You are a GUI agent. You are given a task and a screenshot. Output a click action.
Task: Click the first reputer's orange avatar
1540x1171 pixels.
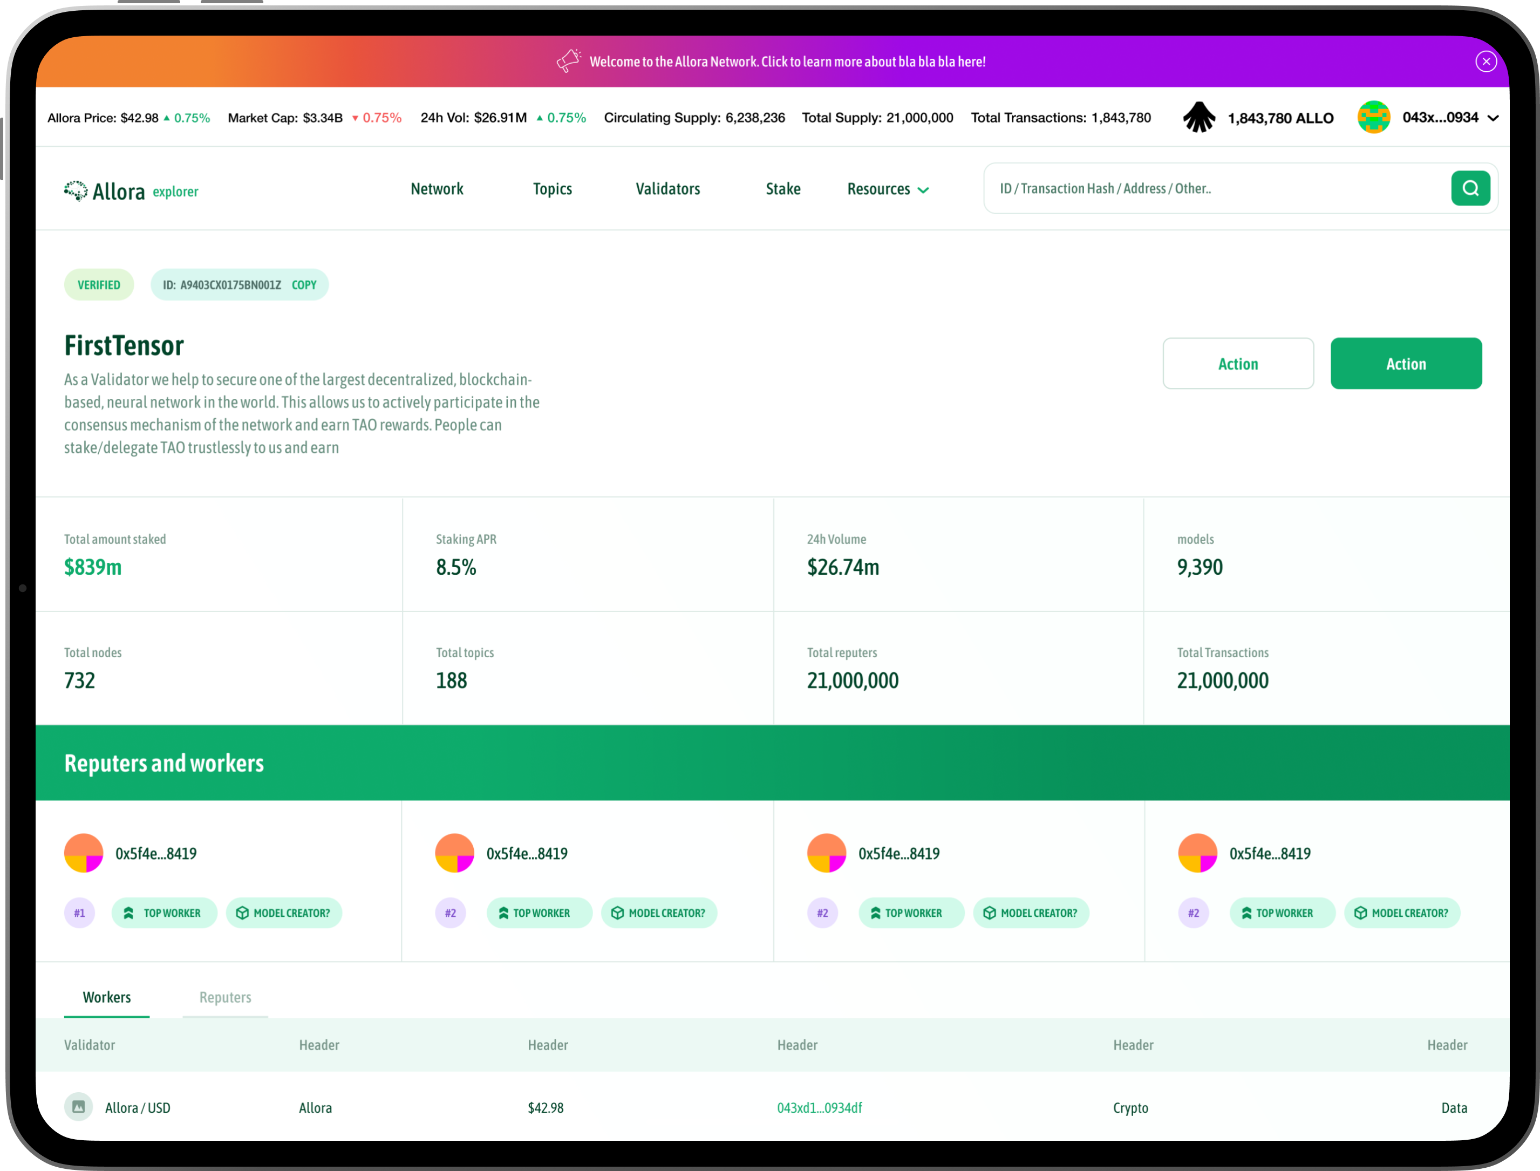point(84,853)
